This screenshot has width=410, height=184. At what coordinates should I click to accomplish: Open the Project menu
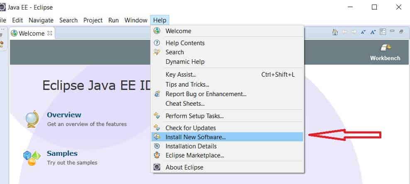pyautogui.click(x=93, y=20)
